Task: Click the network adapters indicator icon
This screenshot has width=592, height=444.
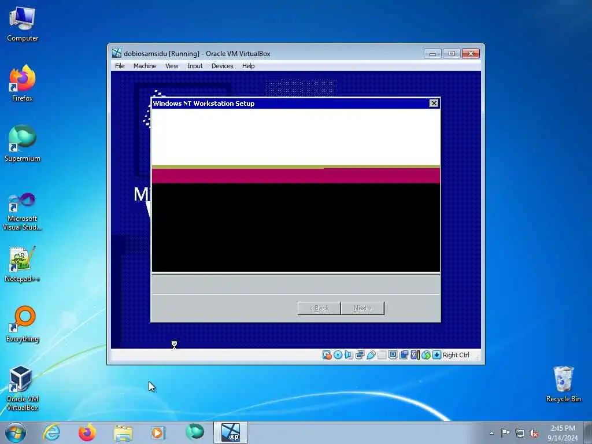Action: click(360, 355)
